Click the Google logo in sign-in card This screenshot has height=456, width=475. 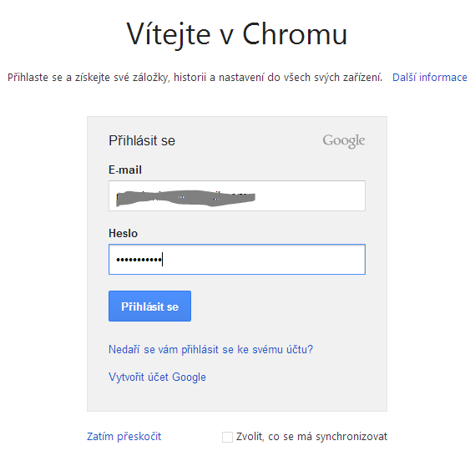click(344, 141)
